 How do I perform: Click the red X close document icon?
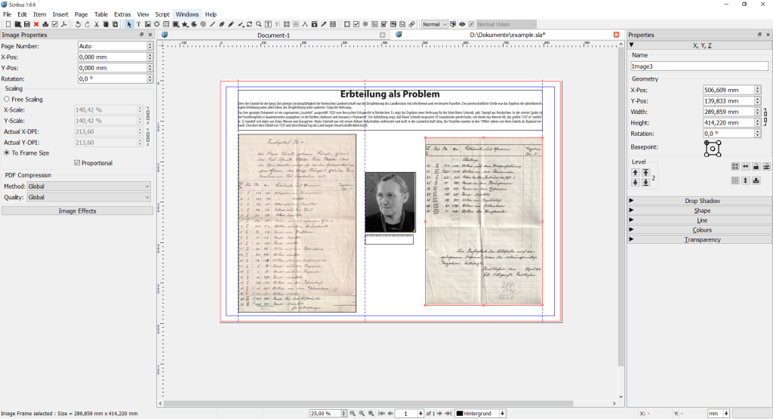pos(36,24)
